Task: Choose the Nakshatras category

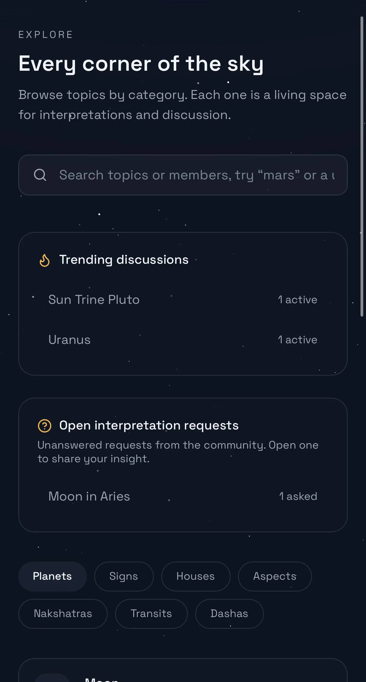Action: pos(63,614)
